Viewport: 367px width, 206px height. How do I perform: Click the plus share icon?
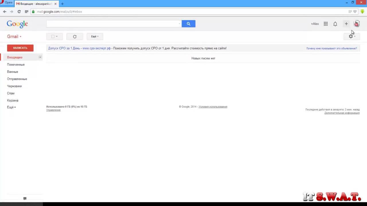click(x=346, y=24)
